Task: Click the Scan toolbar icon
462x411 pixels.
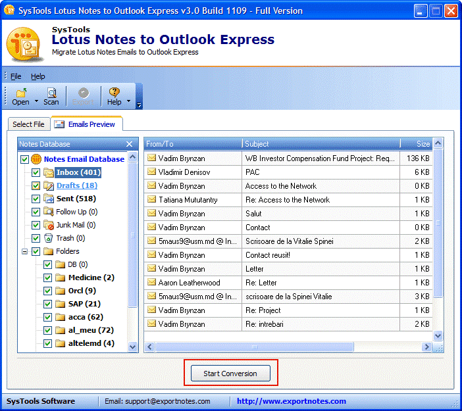Action: coord(51,93)
